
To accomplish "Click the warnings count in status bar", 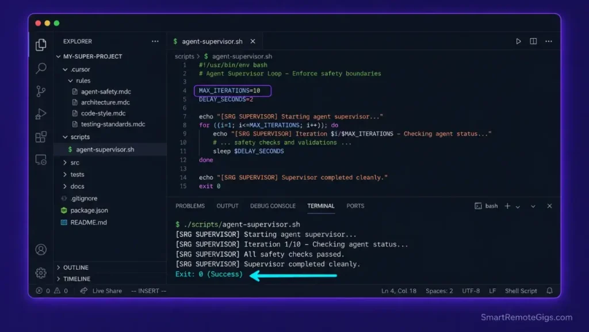I will pos(61,291).
